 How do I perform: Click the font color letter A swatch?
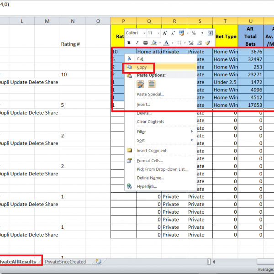coord(166,42)
